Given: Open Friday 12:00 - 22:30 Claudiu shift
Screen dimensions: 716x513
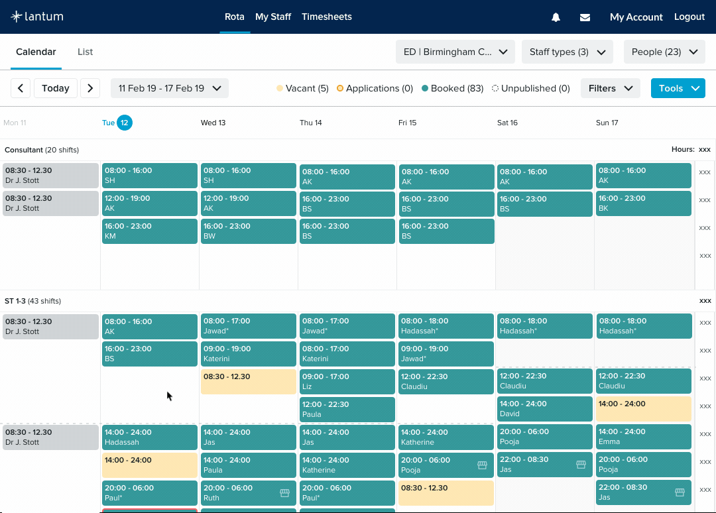Looking at the screenshot, I should pyautogui.click(x=446, y=382).
